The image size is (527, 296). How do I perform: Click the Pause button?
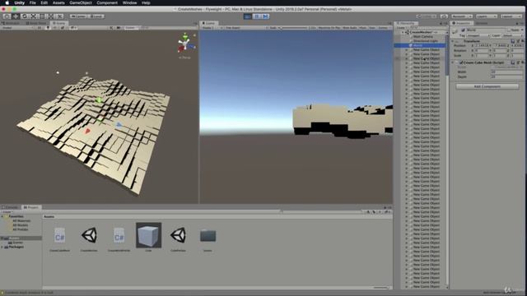coord(256,16)
